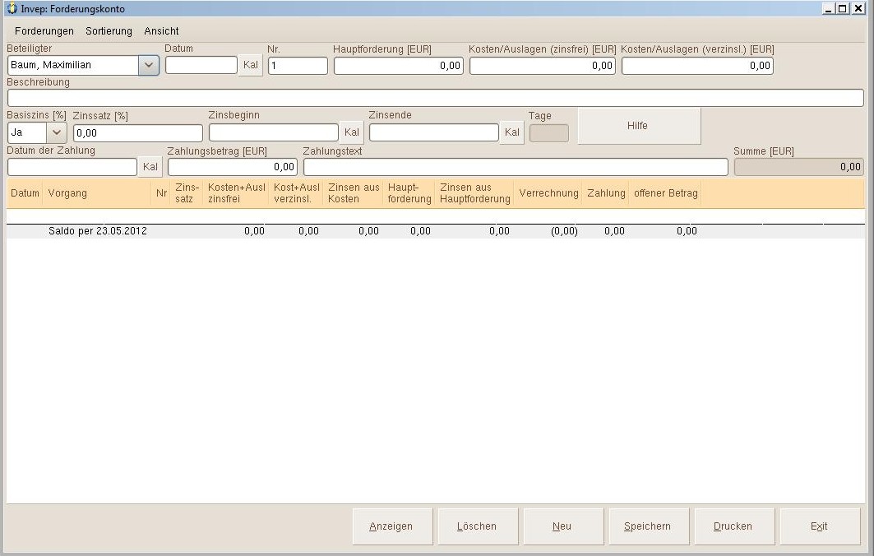The width and height of the screenshot is (874, 556).
Task: Open the Forderungen menu
Action: click(x=44, y=31)
